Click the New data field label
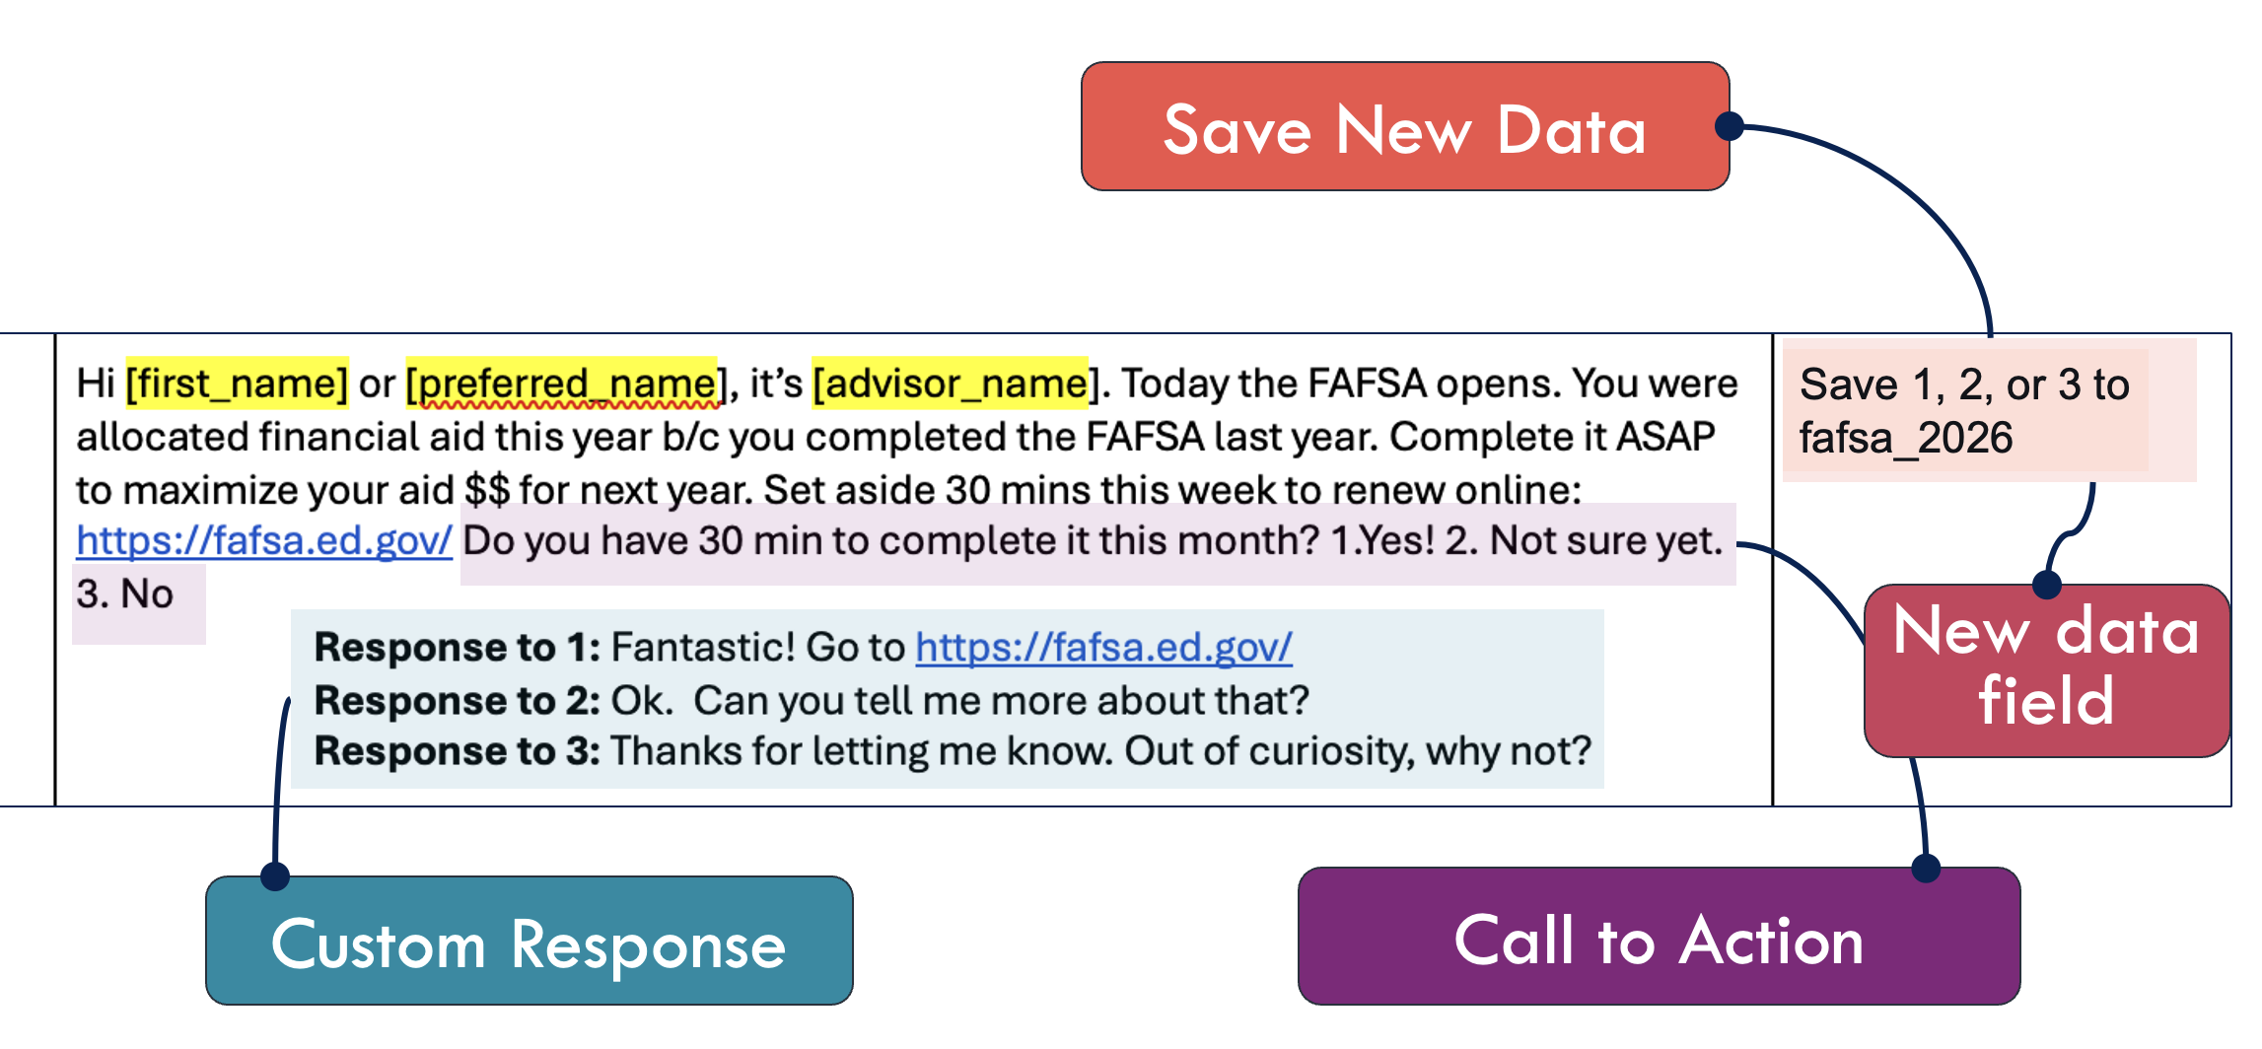 2046,667
